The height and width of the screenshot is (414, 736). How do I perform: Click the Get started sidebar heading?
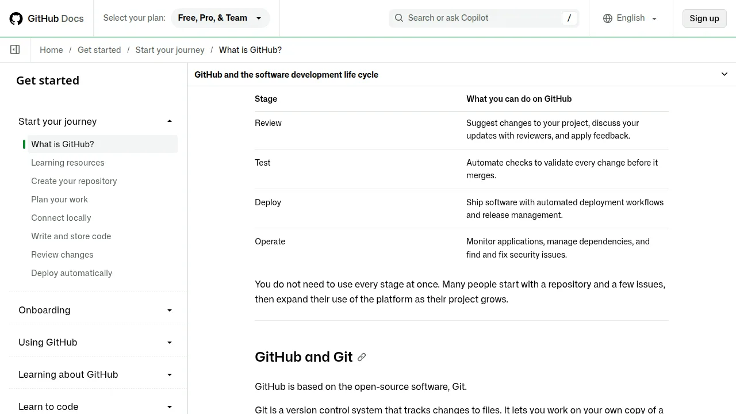(48, 80)
